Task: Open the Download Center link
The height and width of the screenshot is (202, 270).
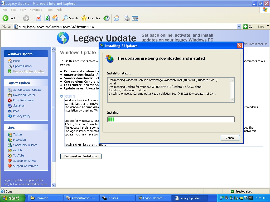Action: click(24, 95)
